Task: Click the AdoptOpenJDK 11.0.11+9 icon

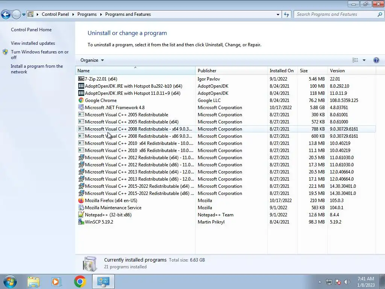Action: click(x=81, y=93)
